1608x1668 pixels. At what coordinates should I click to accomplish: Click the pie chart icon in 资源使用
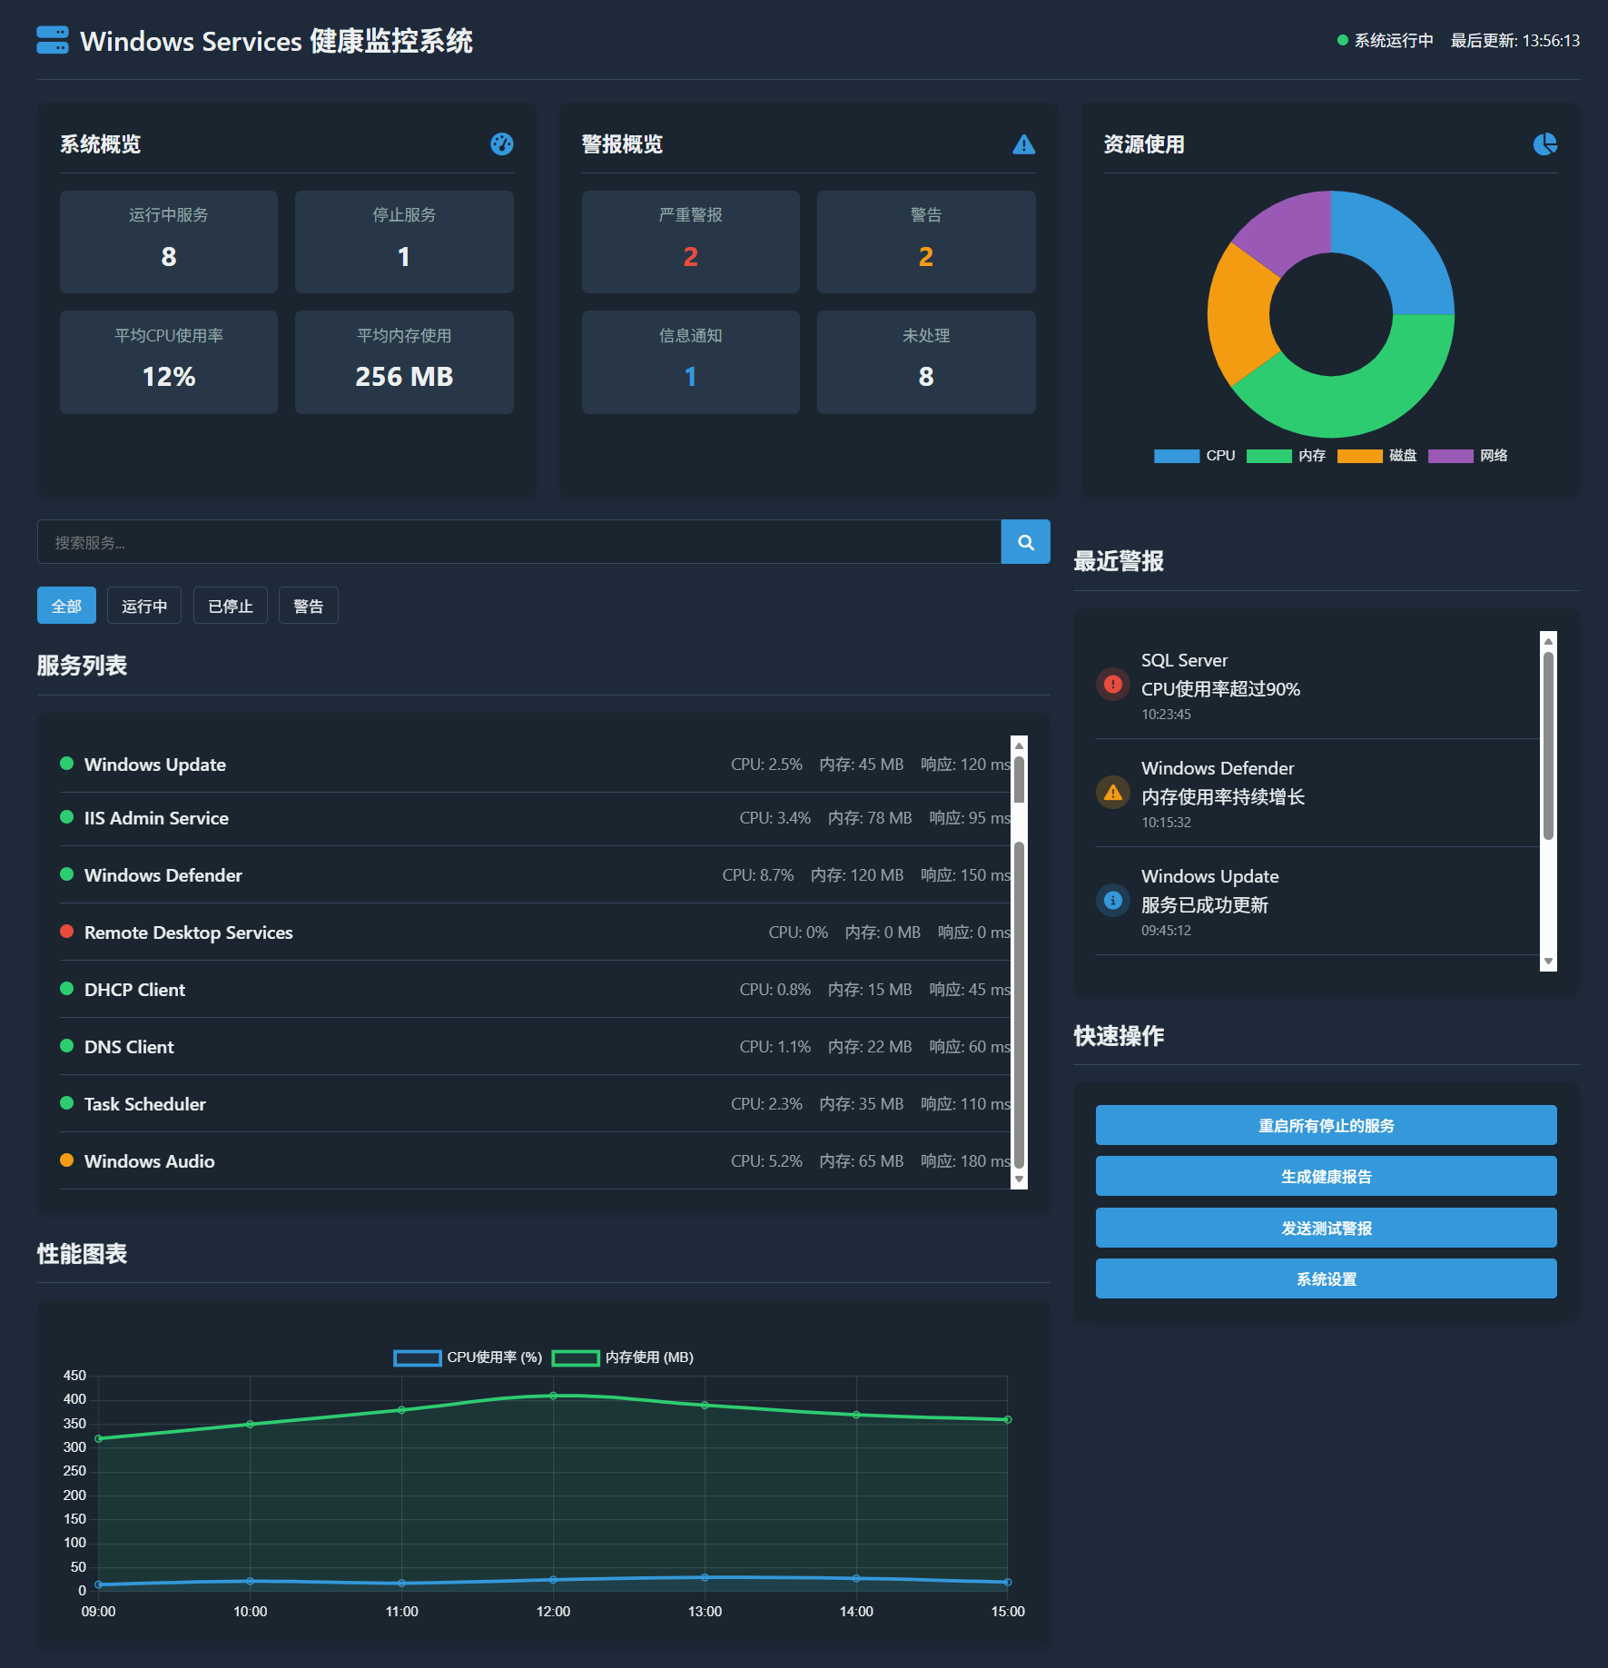pyautogui.click(x=1545, y=144)
